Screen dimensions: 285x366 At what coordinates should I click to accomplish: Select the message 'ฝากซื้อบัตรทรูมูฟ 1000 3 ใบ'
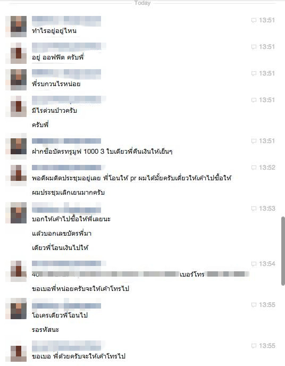[102, 152]
